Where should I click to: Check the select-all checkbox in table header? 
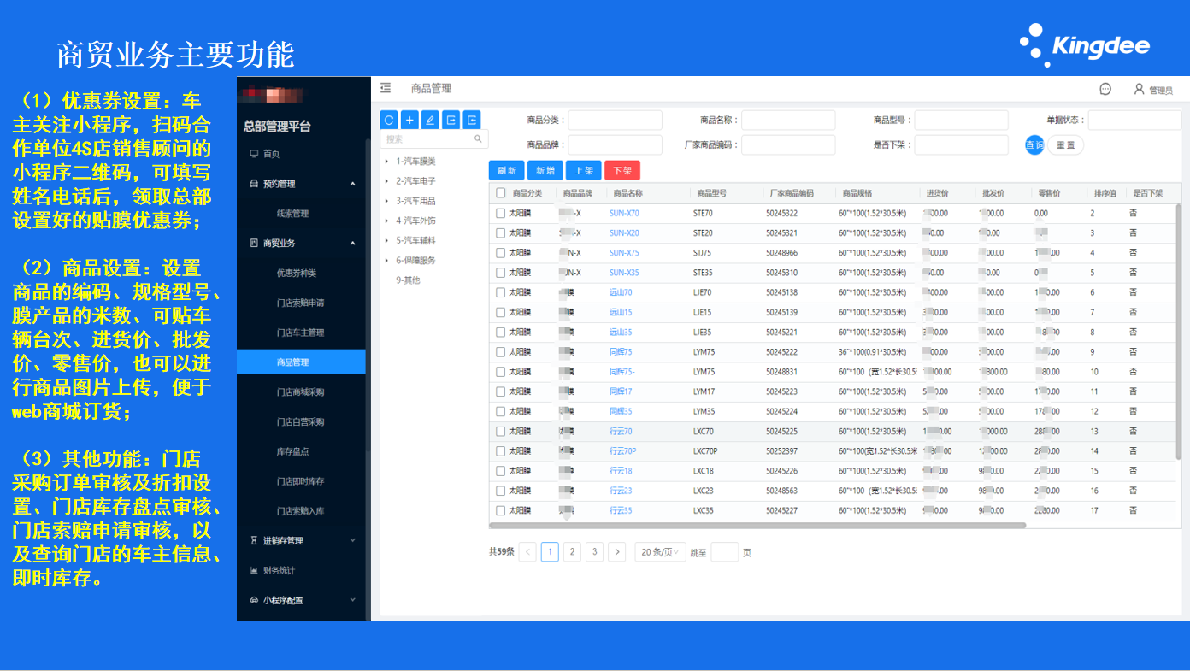(x=501, y=193)
